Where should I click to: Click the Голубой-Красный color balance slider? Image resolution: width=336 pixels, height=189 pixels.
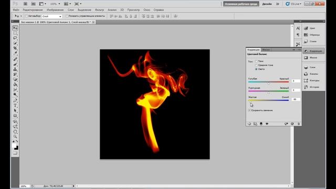[268, 82]
